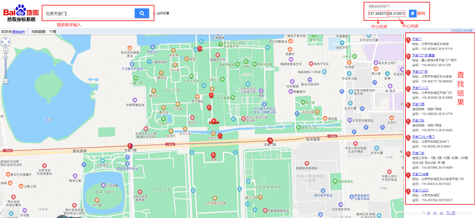Click the Baidu 地图 logo
Image resolution: width=475 pixels, height=218 pixels.
(21, 13)
